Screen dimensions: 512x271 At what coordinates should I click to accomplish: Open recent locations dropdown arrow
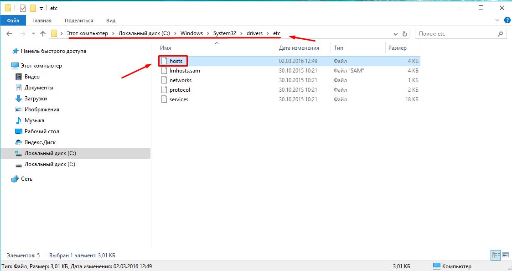[x=33, y=34]
